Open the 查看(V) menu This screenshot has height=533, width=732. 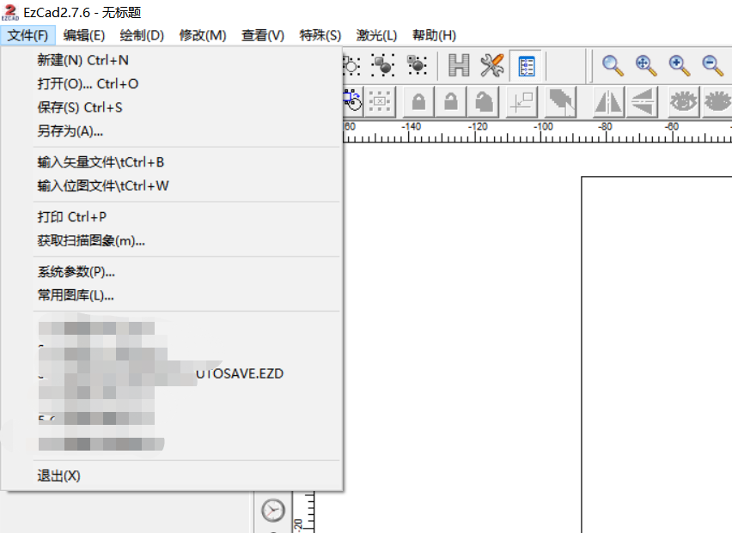[x=263, y=35]
